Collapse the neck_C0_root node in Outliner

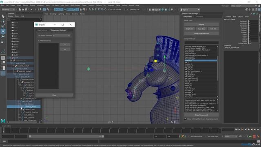pos(18,101)
